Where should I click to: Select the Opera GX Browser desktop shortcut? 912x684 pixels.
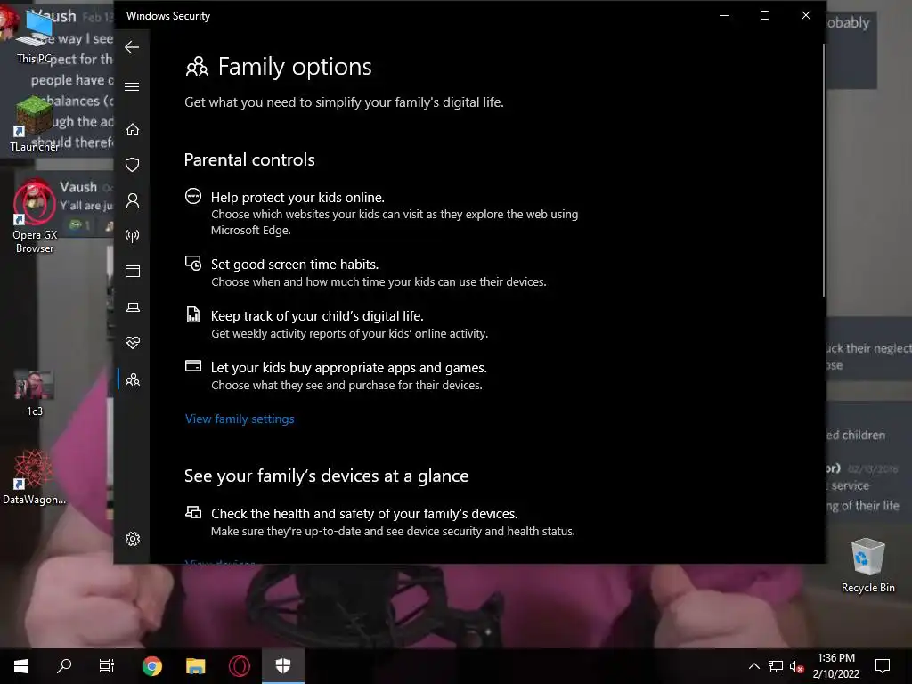(35, 216)
